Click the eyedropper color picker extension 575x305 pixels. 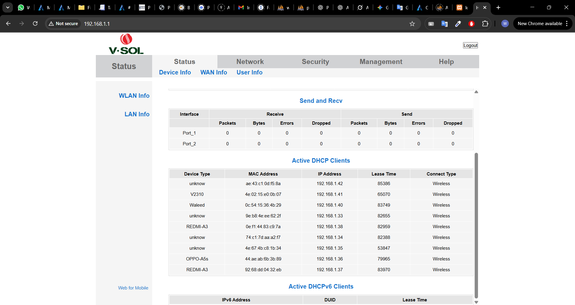point(458,24)
